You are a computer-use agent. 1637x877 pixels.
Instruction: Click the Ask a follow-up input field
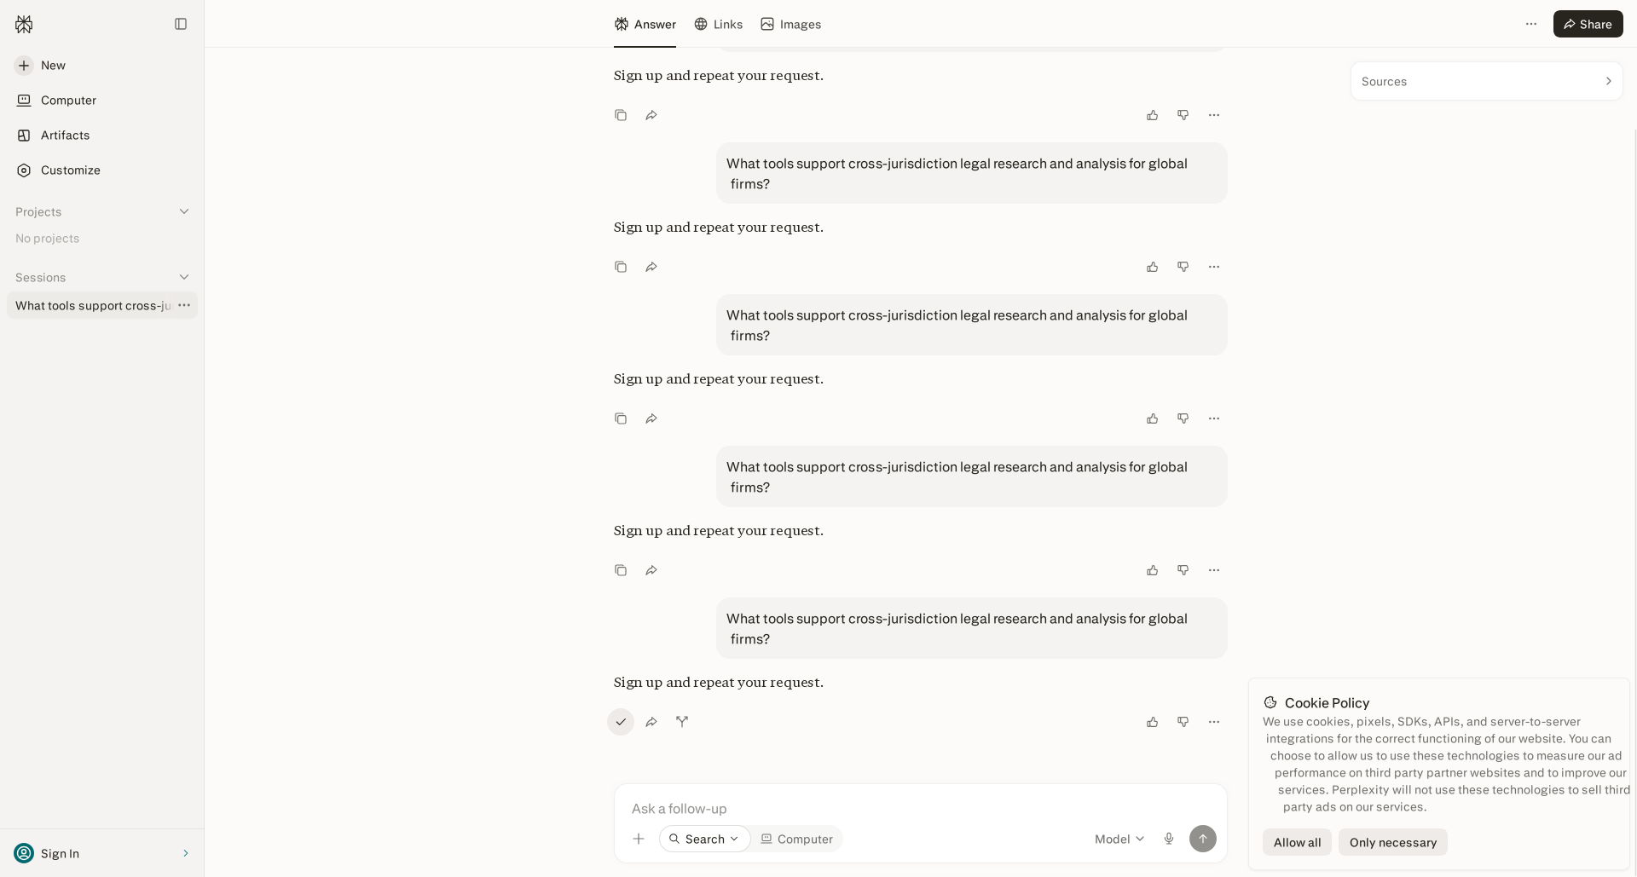tap(920, 808)
